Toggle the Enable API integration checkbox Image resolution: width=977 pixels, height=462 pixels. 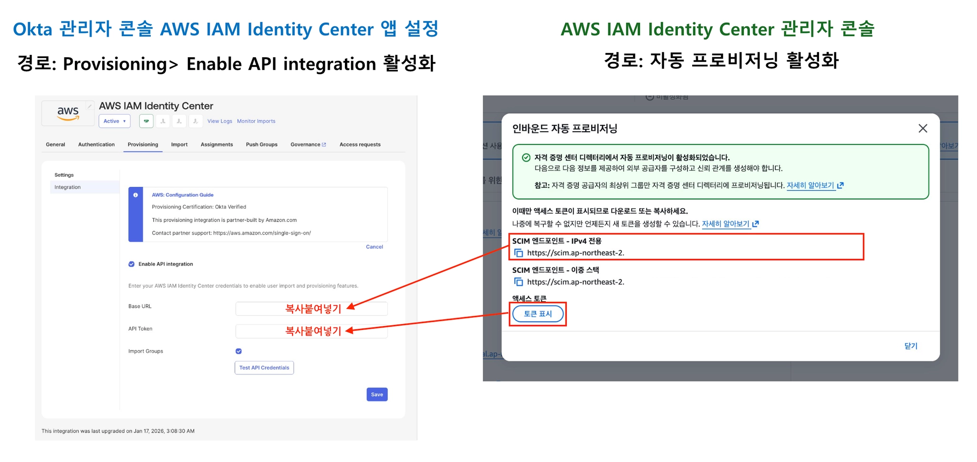click(x=132, y=264)
